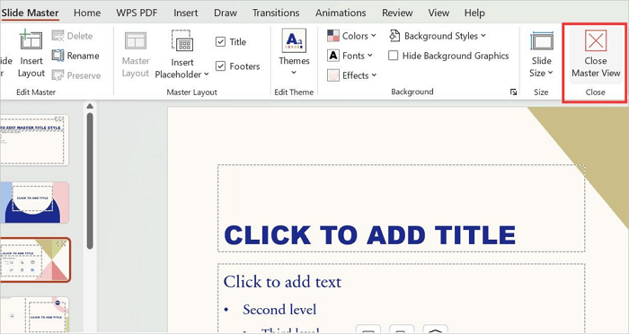Expand the Insert Placeholder dropdown arrow

[206, 75]
